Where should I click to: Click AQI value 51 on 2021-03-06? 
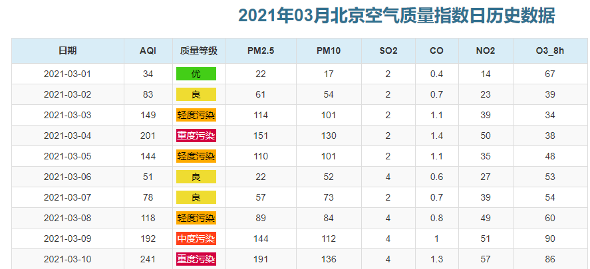tap(148, 177)
